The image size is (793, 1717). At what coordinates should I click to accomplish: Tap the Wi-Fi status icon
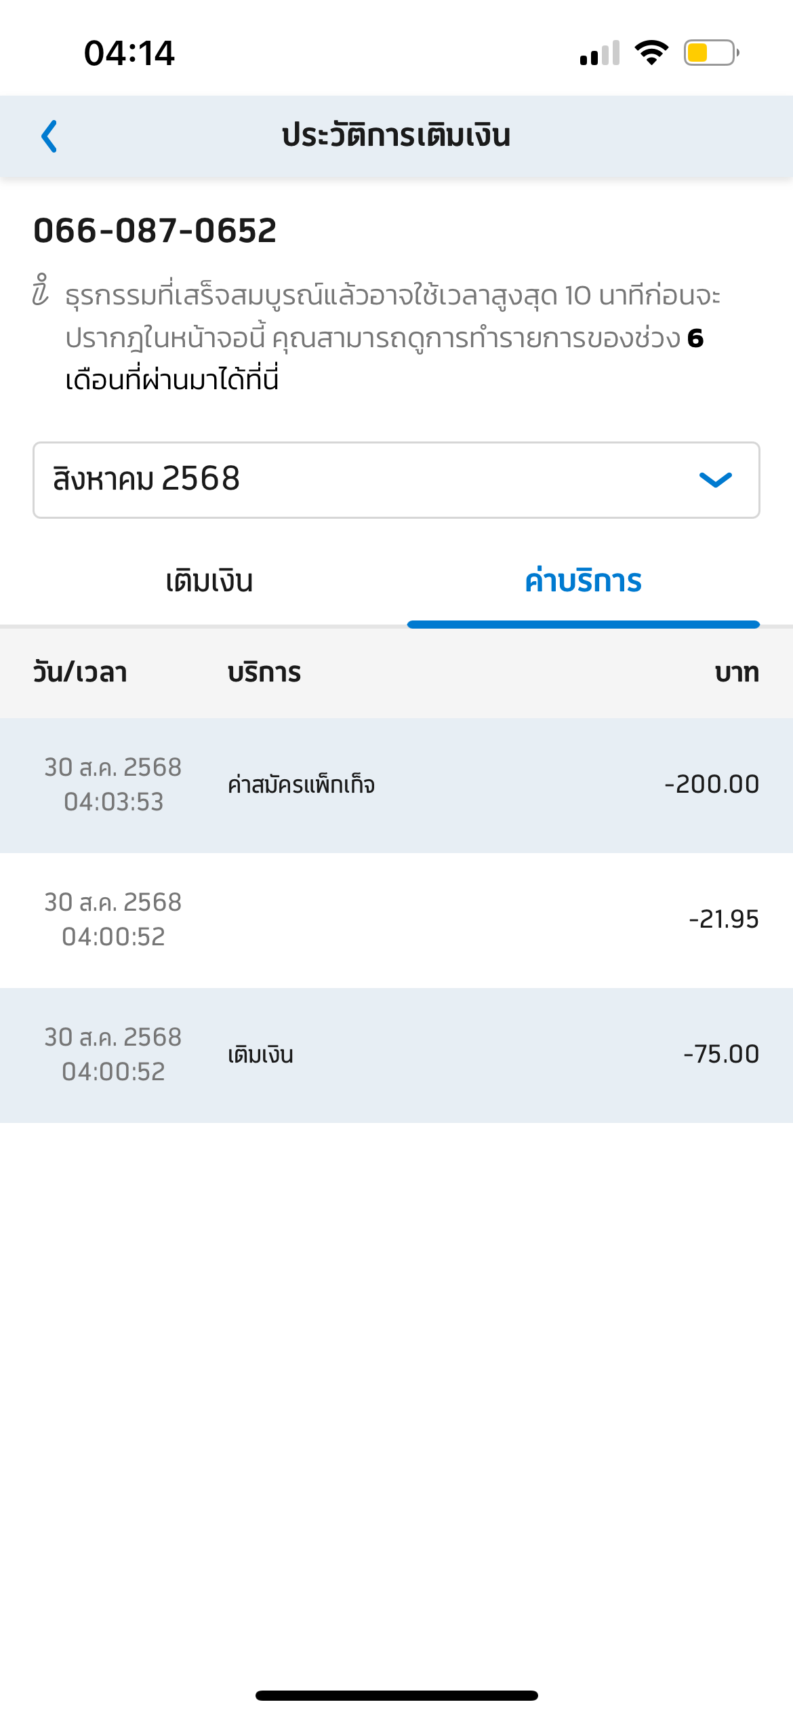tap(651, 53)
